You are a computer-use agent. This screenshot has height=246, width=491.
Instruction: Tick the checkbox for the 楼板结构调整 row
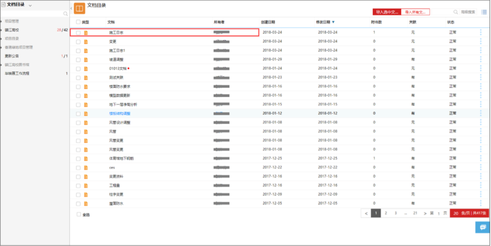point(78,114)
